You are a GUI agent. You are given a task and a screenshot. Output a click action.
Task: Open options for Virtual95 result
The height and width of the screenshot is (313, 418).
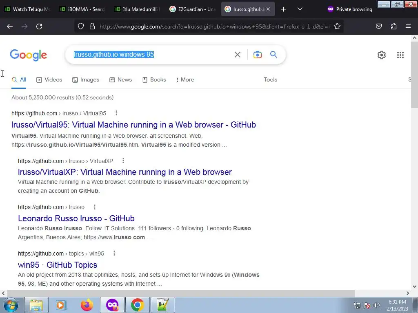point(116,113)
